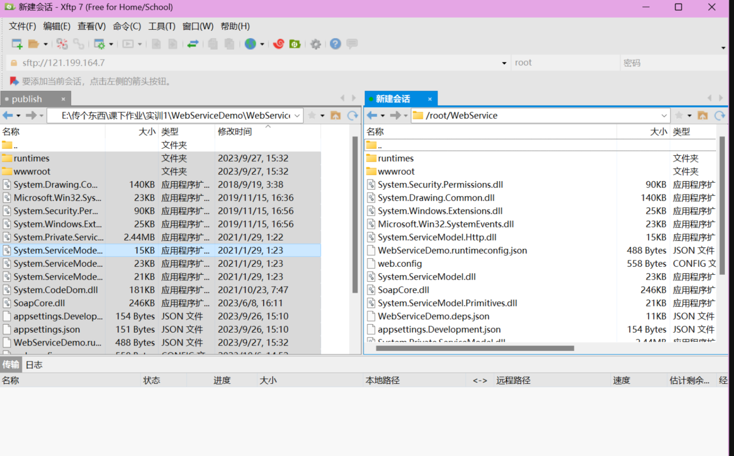Open the 工具(T) menu

point(161,26)
